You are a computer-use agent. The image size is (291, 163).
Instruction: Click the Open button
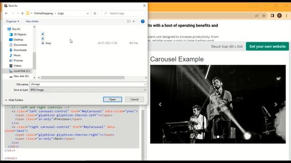(112, 100)
